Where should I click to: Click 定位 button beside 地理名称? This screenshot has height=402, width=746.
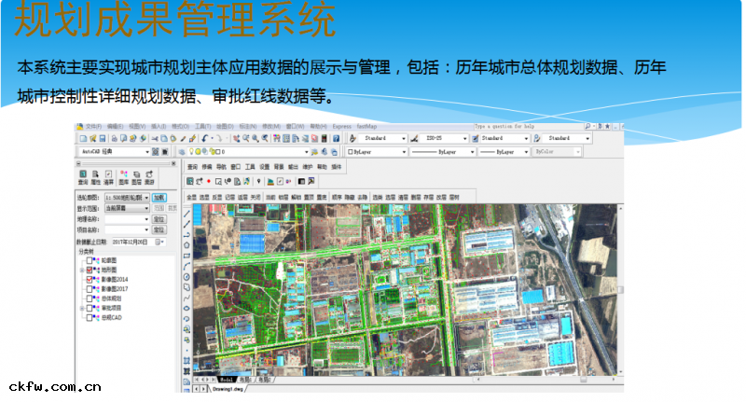pyautogui.click(x=159, y=218)
